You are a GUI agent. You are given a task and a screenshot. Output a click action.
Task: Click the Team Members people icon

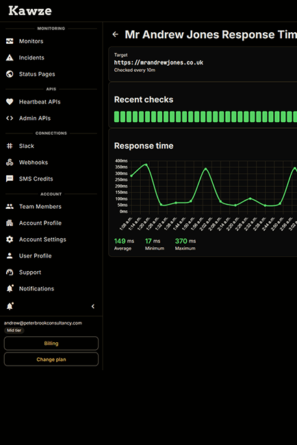tap(10, 207)
